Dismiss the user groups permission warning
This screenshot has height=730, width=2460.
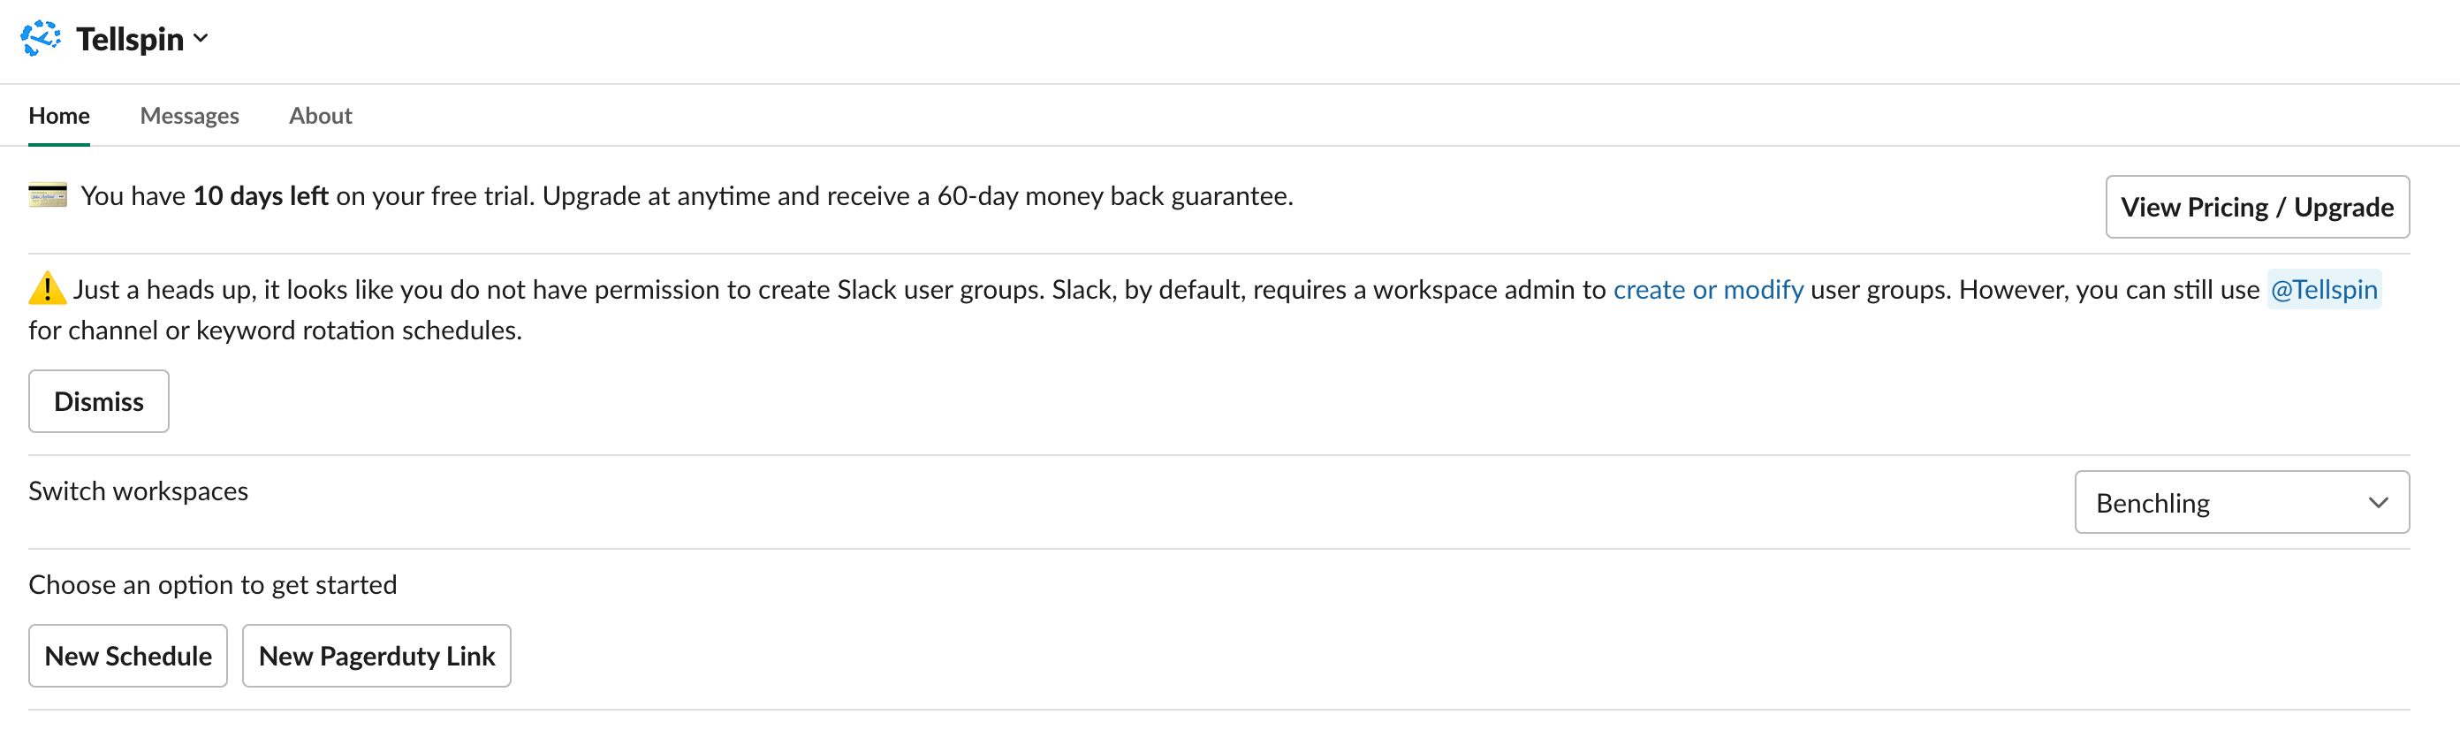pyautogui.click(x=98, y=400)
